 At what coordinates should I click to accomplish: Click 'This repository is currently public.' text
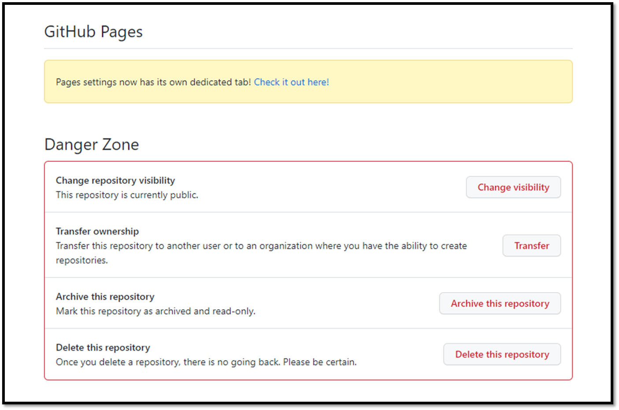(127, 195)
